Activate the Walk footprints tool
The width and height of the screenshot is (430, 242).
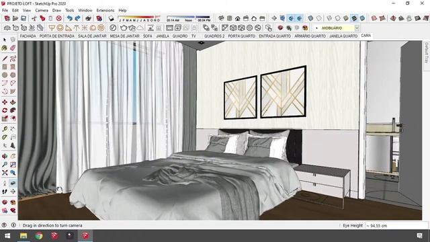[5, 192]
